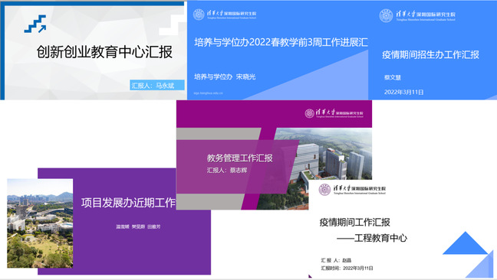Click the blue staircase arrow icon
The image size is (497, 280).
pyautogui.click(x=35, y=24)
